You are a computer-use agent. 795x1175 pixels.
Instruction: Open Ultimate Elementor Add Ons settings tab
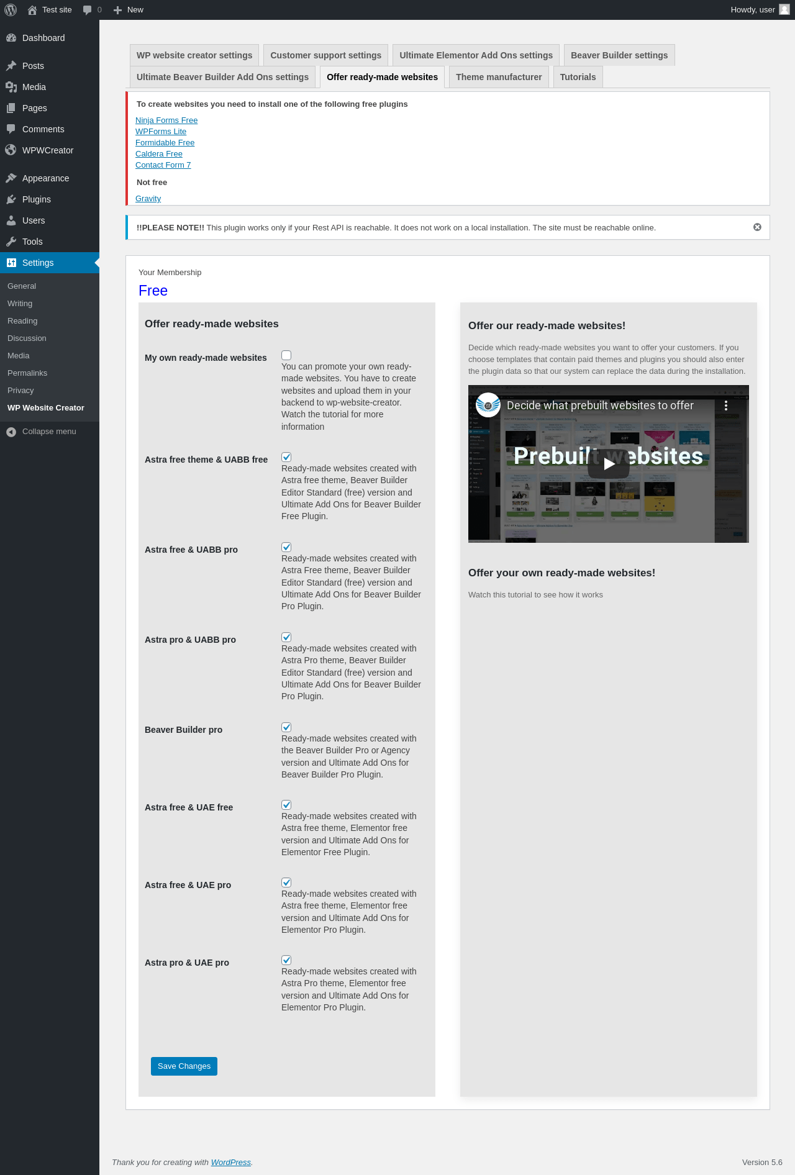[x=476, y=55]
